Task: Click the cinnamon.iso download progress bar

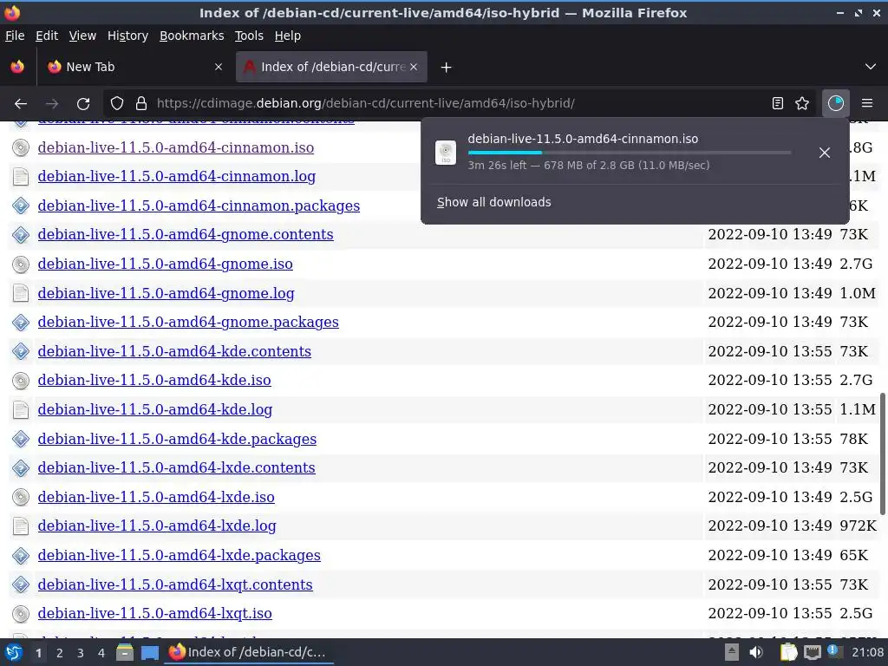Action: (x=630, y=153)
